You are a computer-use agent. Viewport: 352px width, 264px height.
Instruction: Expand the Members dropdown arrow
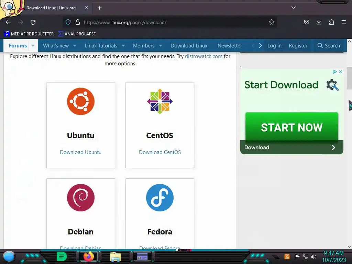pyautogui.click(x=161, y=46)
